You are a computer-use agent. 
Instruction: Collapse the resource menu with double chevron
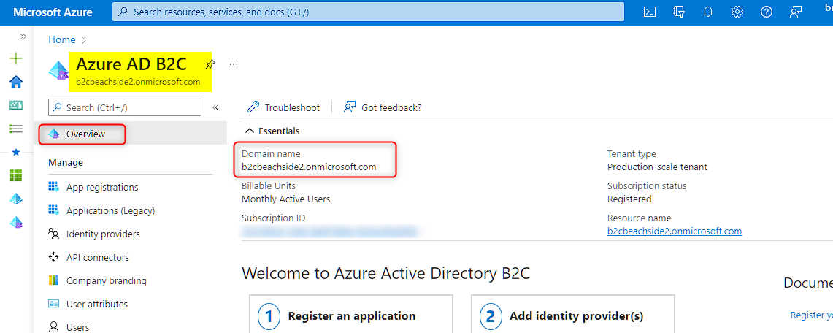click(215, 107)
